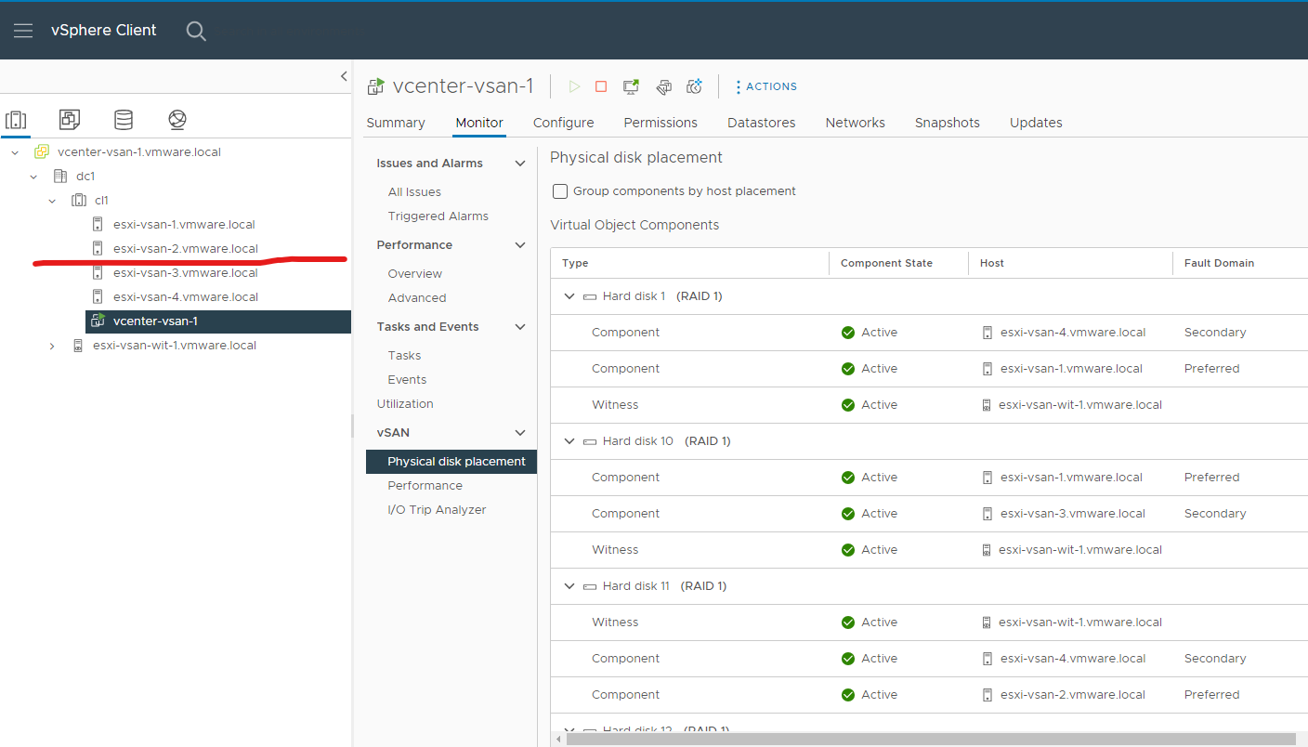Expand the esxi-vsan-wit-1.vmware.local tree node
This screenshot has width=1308, height=747.
point(52,346)
